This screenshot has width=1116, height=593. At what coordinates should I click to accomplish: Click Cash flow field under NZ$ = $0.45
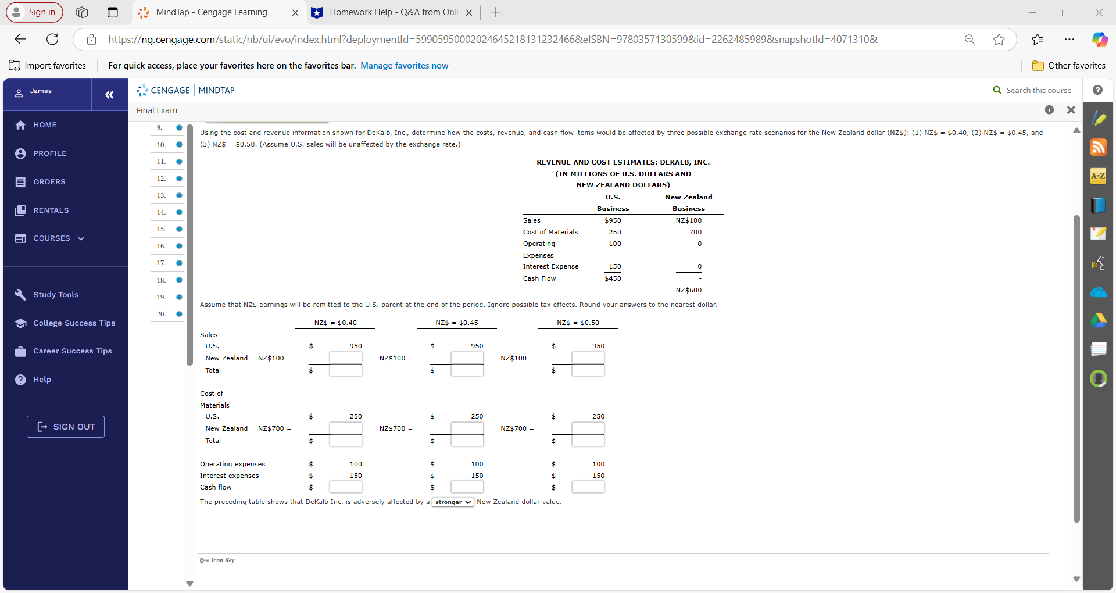click(x=467, y=487)
